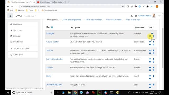Edit the Teacher role settings

pos(150,53)
